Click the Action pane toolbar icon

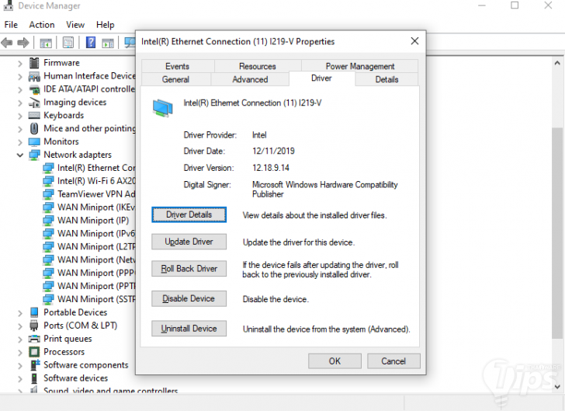[108, 44]
